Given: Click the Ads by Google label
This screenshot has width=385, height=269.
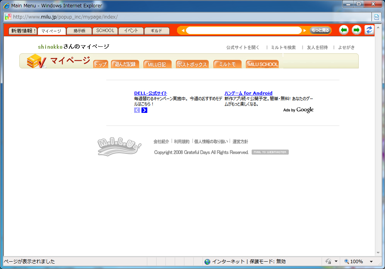Looking at the screenshot, I should click(x=298, y=110).
